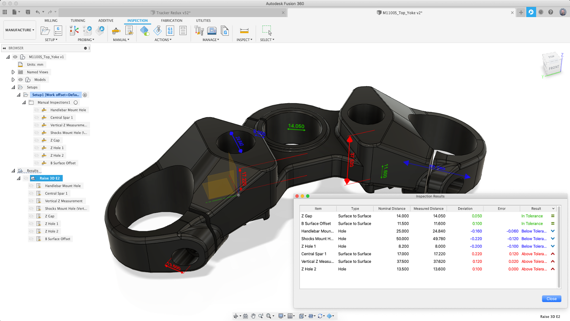Click the Save icon in the top toolbar
The height and width of the screenshot is (321, 570).
(28, 12)
